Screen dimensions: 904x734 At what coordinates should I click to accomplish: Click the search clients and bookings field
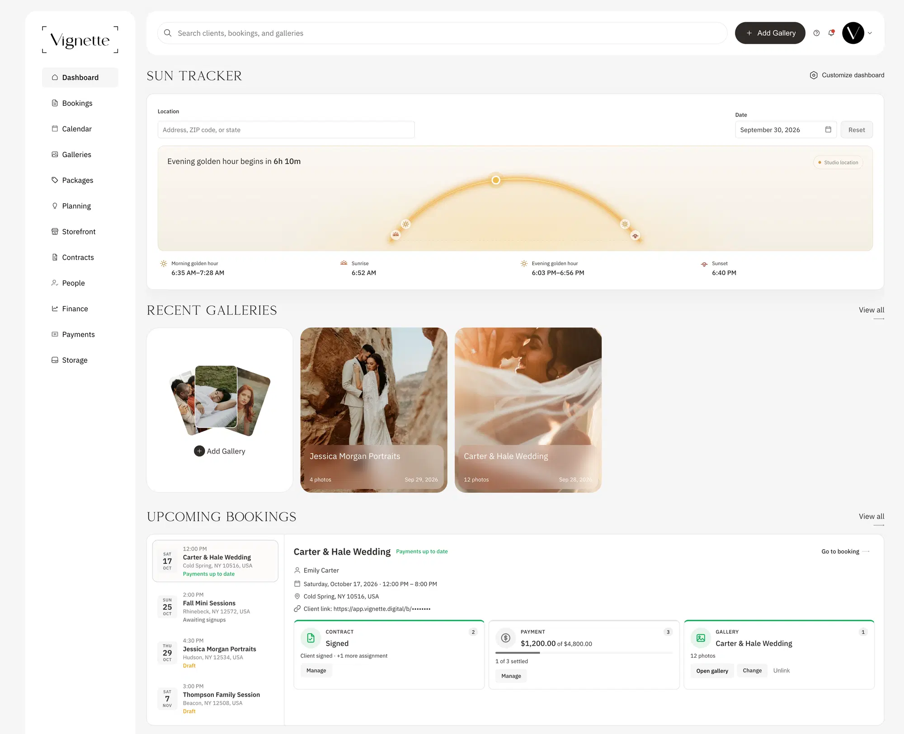[443, 33]
